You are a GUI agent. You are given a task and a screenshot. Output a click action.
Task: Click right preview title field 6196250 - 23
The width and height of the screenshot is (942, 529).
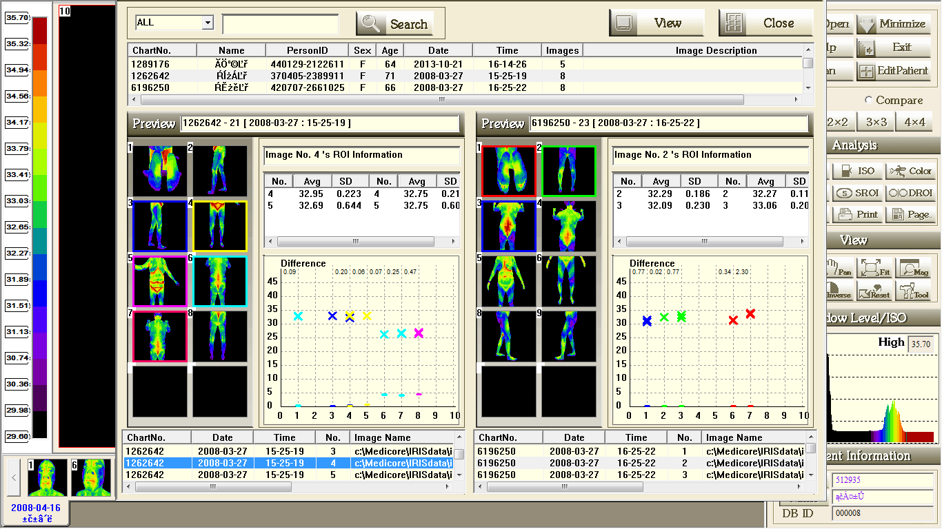(x=668, y=123)
